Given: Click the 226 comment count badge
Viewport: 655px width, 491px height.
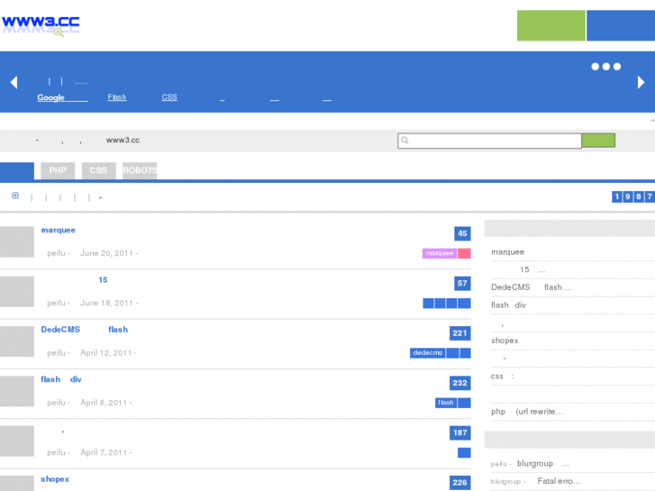Looking at the screenshot, I should point(459,483).
